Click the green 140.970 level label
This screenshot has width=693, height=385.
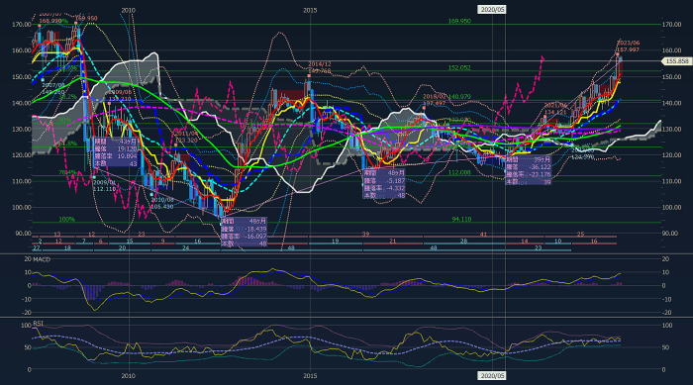tap(459, 97)
